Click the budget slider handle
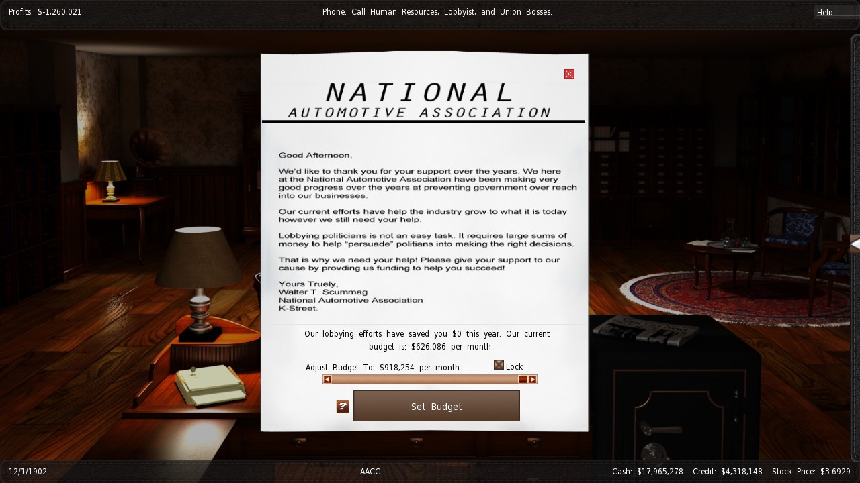Image resolution: width=860 pixels, height=483 pixels. (523, 380)
